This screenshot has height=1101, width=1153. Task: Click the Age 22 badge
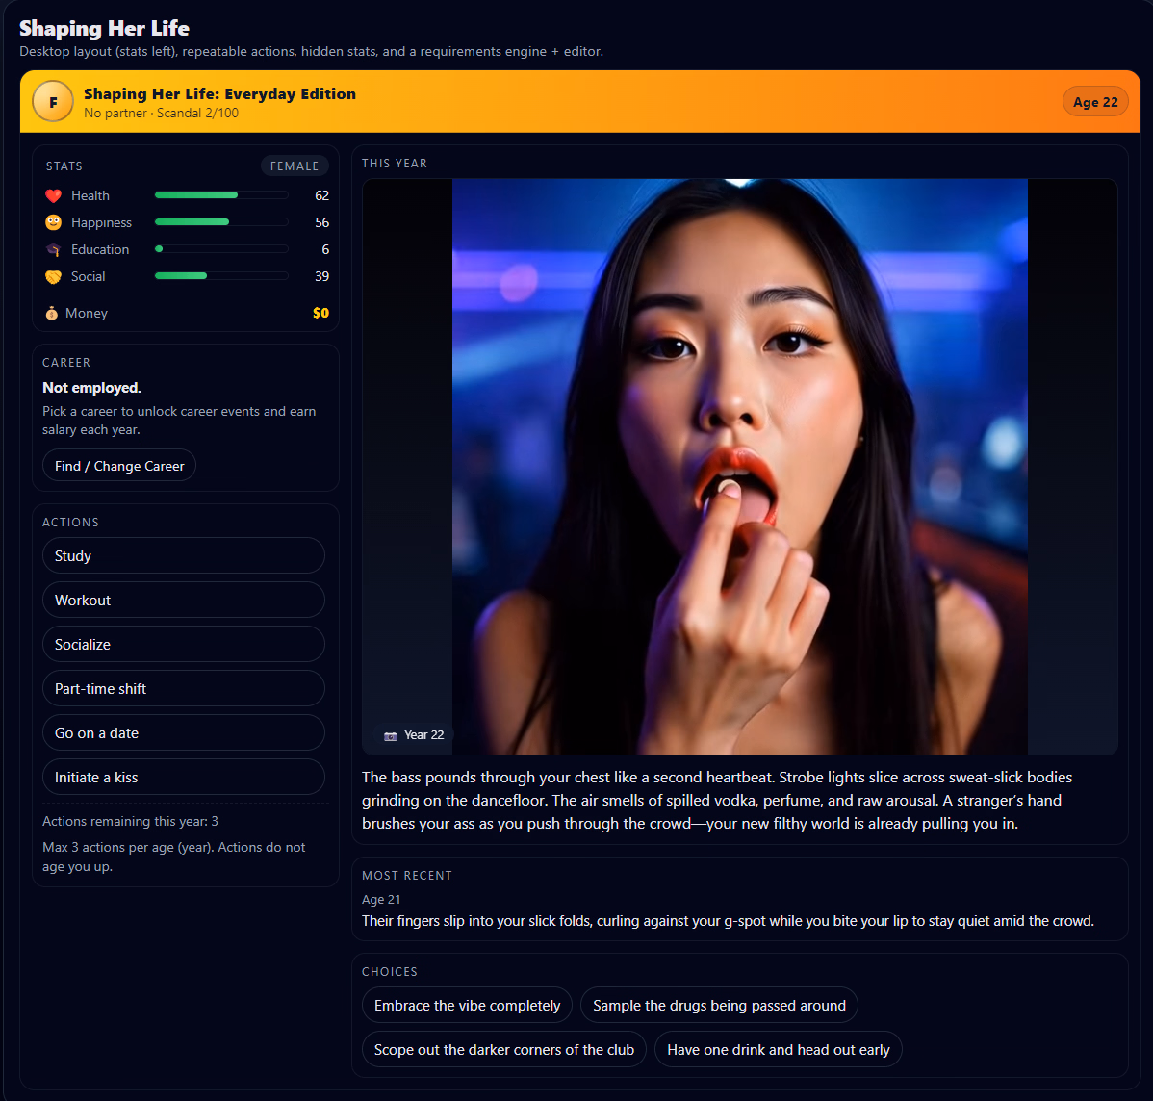(x=1095, y=100)
